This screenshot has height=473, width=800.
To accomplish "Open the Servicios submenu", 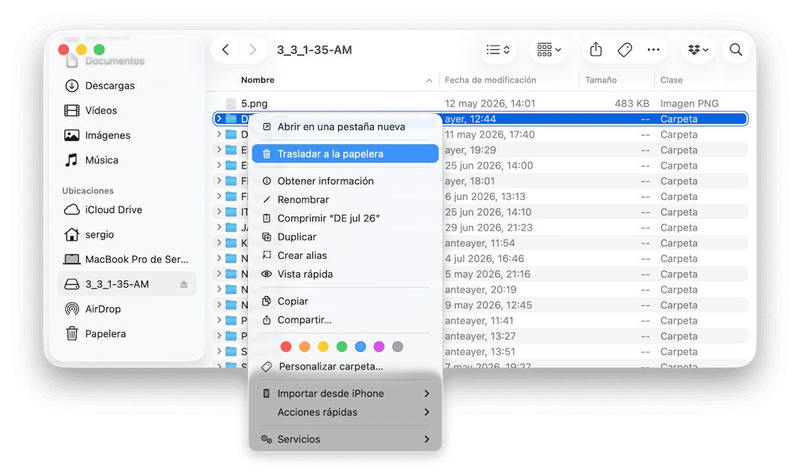I will [345, 439].
